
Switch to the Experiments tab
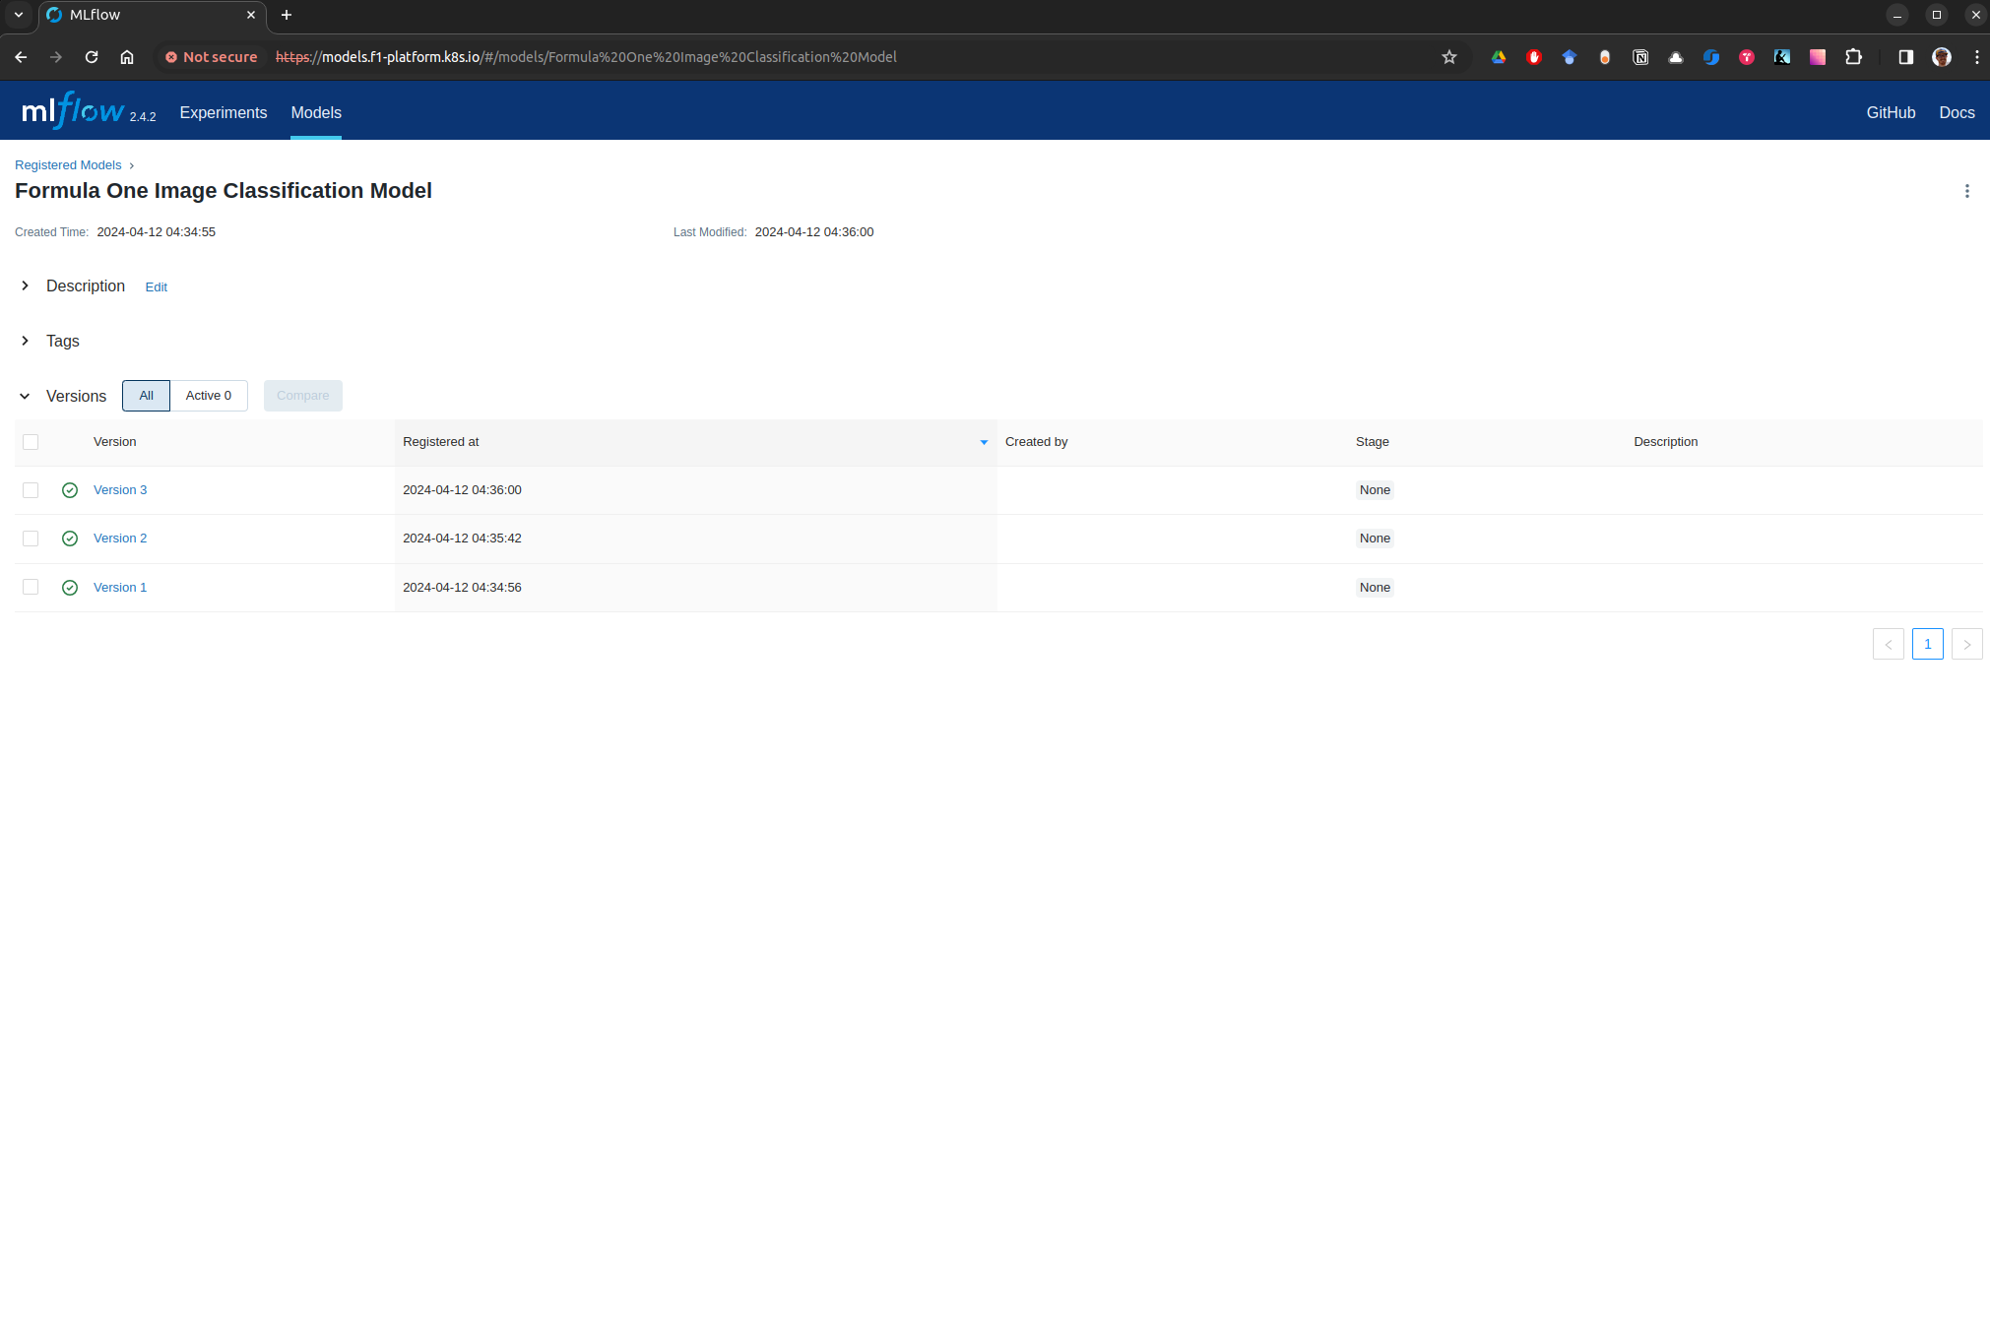tap(223, 112)
